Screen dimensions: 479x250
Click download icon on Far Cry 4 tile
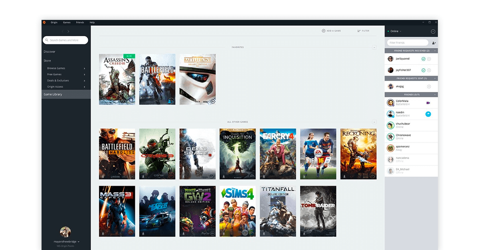click(264, 176)
